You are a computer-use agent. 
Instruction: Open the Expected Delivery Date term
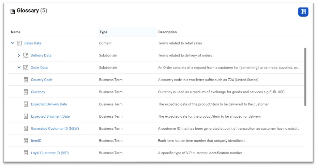point(49,104)
